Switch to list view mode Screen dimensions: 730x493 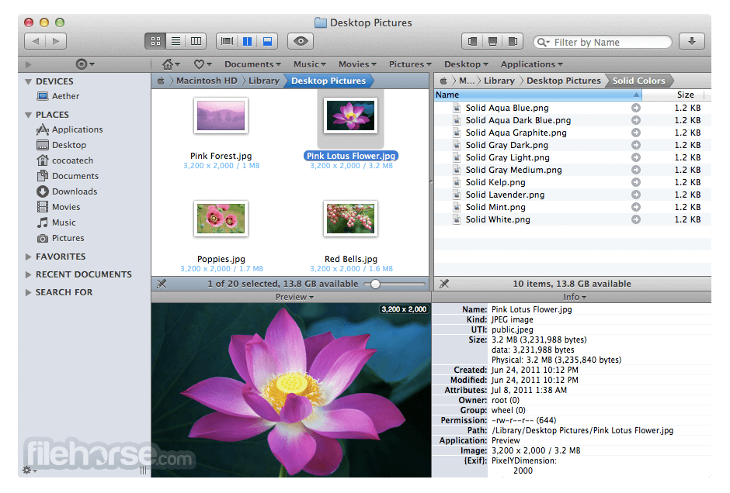[x=176, y=41]
